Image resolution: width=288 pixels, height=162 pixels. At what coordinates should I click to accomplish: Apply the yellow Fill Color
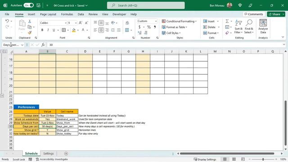pos(74,30)
